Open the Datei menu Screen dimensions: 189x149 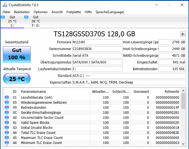6,12
